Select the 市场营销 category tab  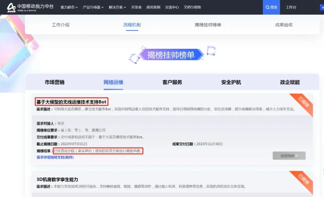[55, 82]
